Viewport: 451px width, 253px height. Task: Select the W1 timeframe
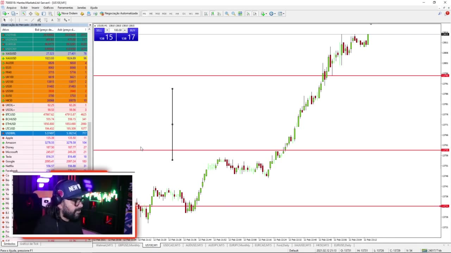click(191, 14)
